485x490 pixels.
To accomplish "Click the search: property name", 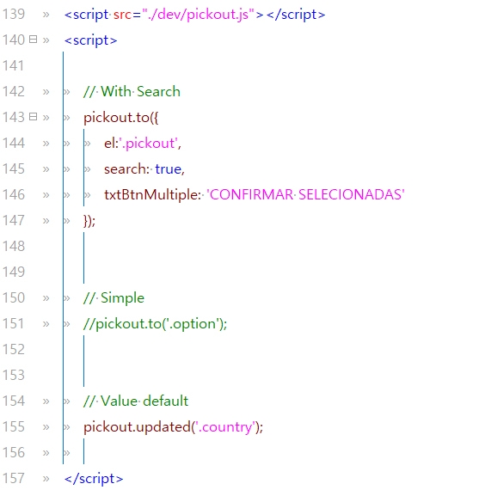I will point(126,169).
